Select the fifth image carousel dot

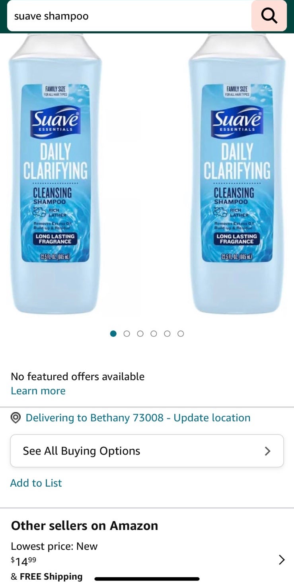coord(167,334)
